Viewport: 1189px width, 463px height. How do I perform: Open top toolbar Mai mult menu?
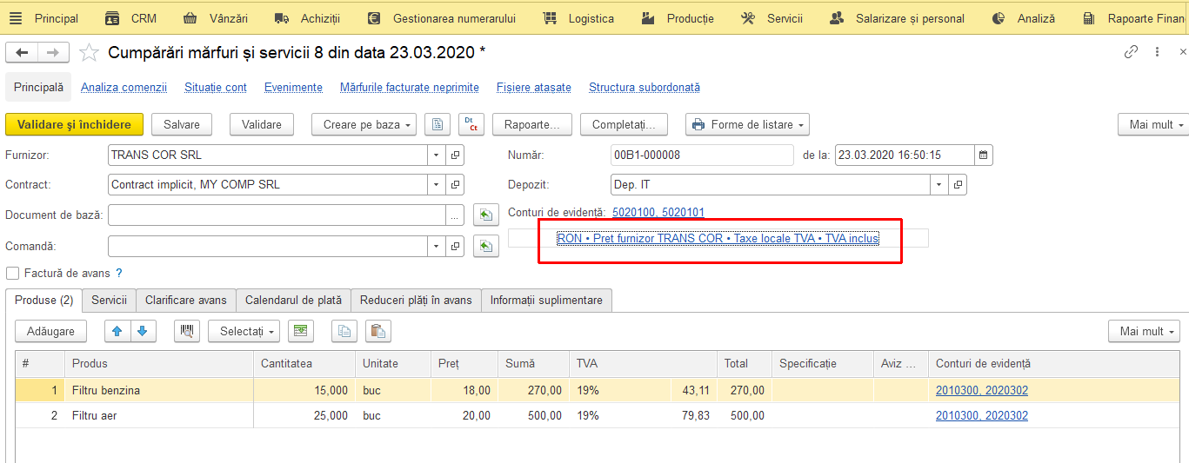(1152, 124)
